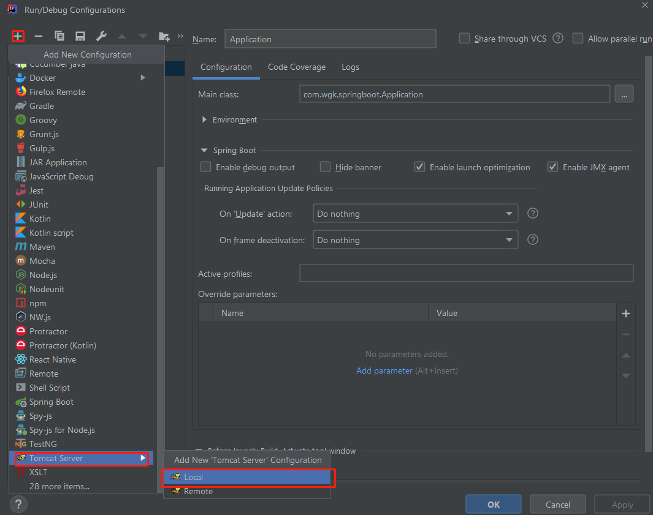Choose Tomcat Server from the list
Viewport: 653px width, 515px height.
[x=82, y=459]
